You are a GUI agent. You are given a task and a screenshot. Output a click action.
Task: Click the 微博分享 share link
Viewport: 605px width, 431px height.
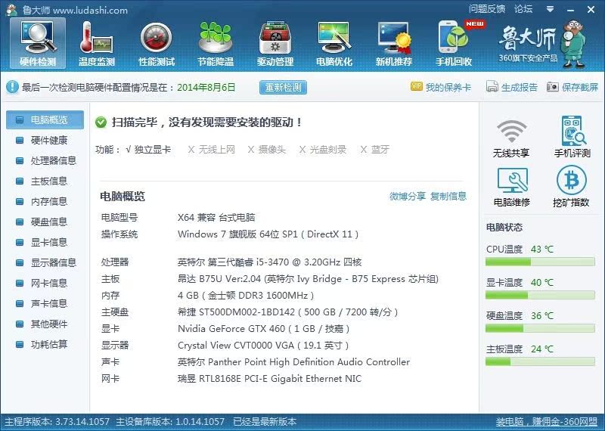(408, 197)
